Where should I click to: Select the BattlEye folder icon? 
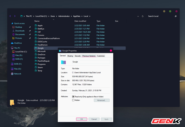tap(36, 29)
